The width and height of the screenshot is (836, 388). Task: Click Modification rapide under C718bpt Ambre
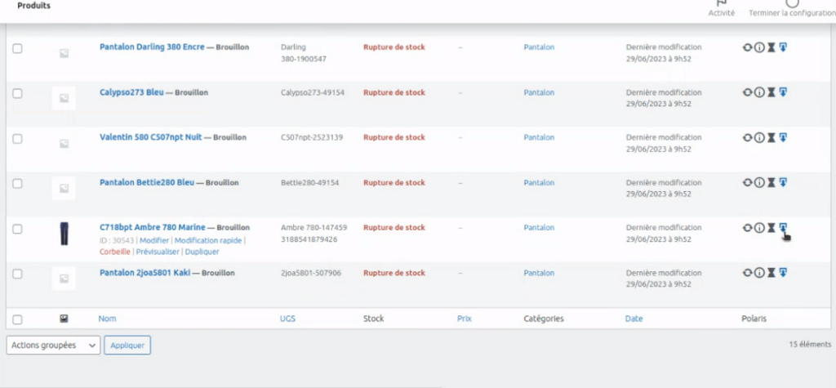[x=208, y=240]
